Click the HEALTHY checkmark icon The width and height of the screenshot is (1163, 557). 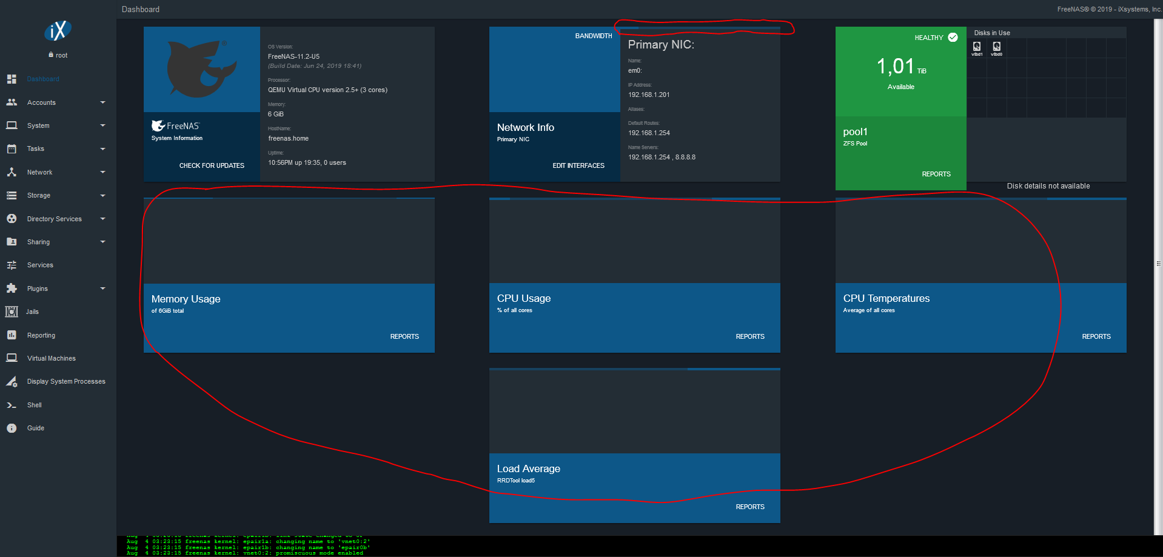click(953, 38)
